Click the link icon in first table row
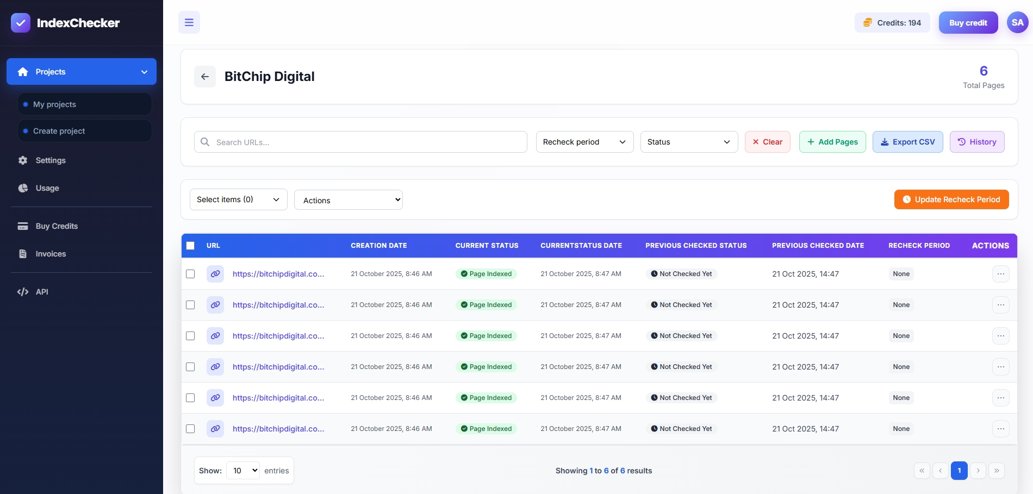The width and height of the screenshot is (1033, 494). tap(215, 274)
